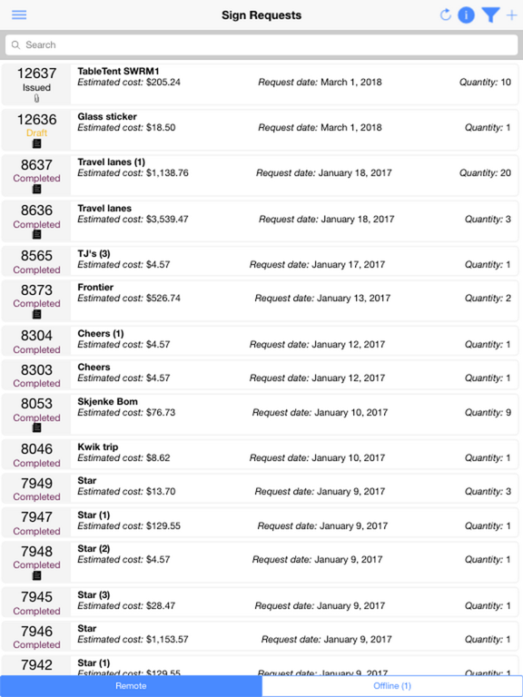This screenshot has width=523, height=697.
Task: Open the hamburger menu icon
Action: click(x=19, y=15)
